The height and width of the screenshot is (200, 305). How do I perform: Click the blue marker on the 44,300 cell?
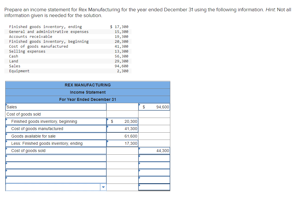pos(140,149)
